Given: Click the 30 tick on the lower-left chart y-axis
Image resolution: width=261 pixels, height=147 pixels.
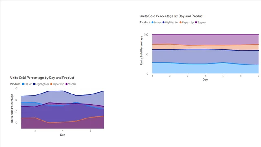Looking at the screenshot, I should coord(16,100).
